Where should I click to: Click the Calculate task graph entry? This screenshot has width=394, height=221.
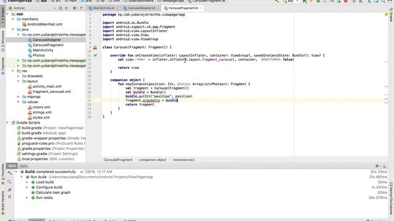(53, 192)
